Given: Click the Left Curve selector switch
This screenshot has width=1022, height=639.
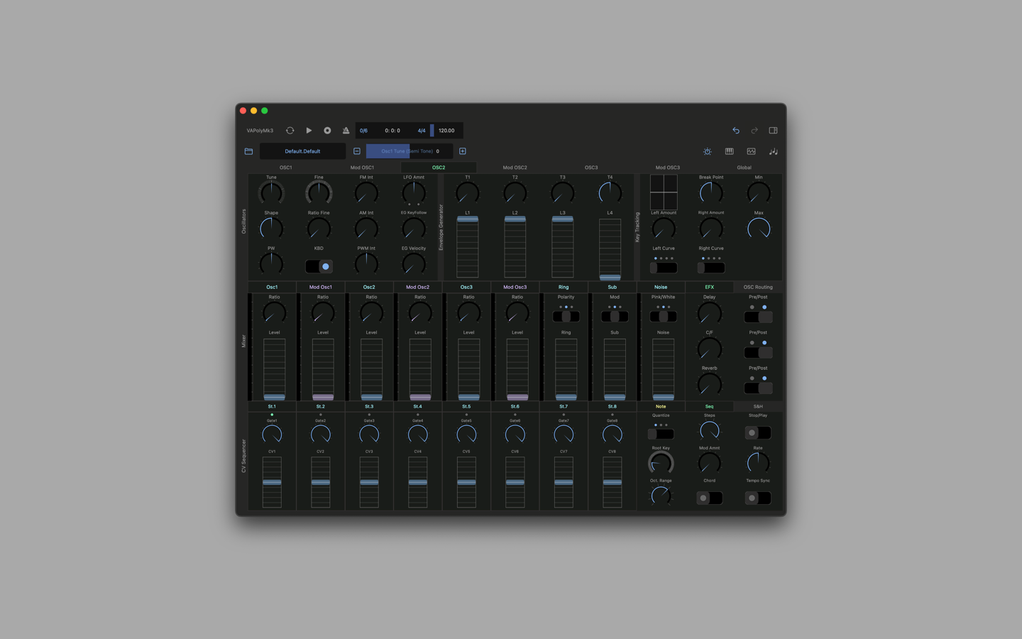Looking at the screenshot, I should 664,268.
